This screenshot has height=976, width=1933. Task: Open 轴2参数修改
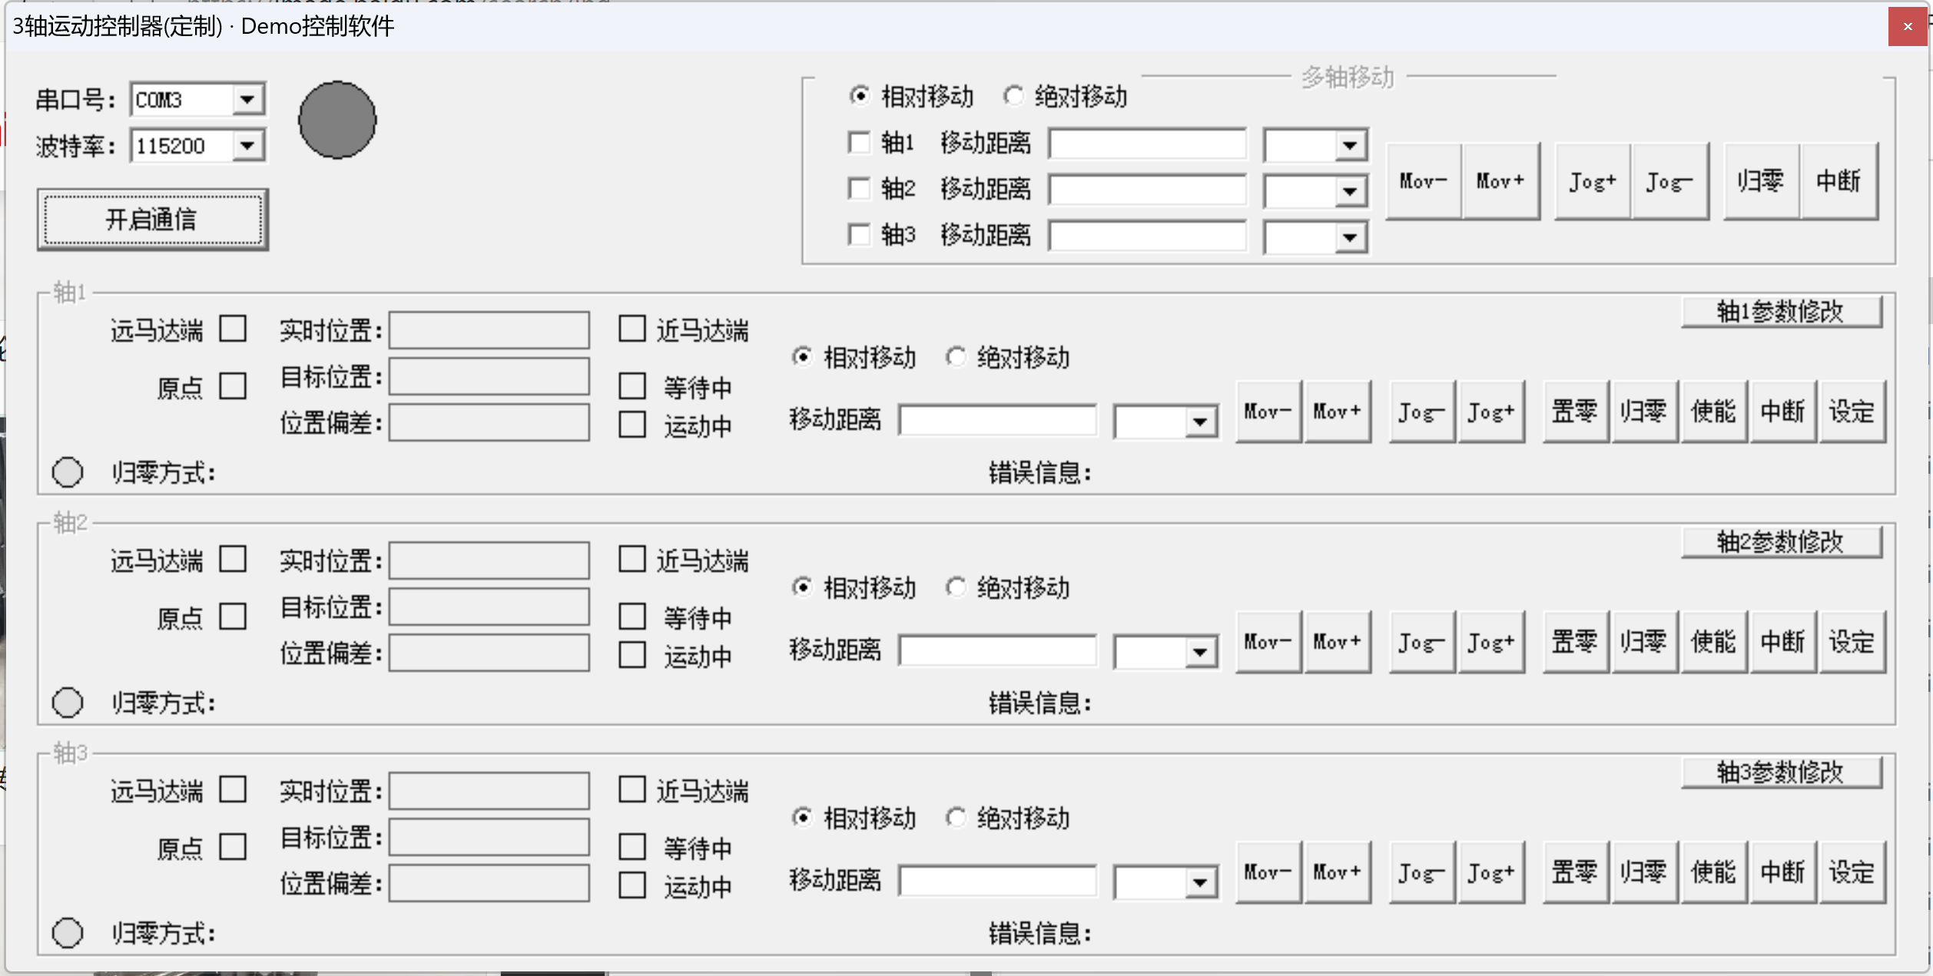click(x=1782, y=542)
